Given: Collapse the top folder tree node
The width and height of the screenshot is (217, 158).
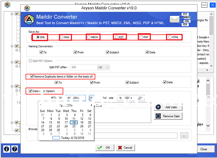Looking at the screenshot, I should [12, 14].
